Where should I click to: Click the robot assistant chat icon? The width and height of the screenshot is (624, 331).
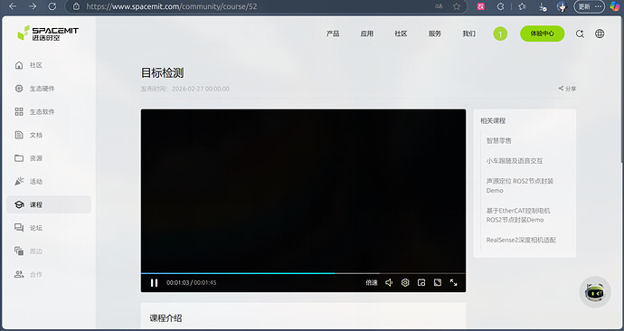point(595,292)
